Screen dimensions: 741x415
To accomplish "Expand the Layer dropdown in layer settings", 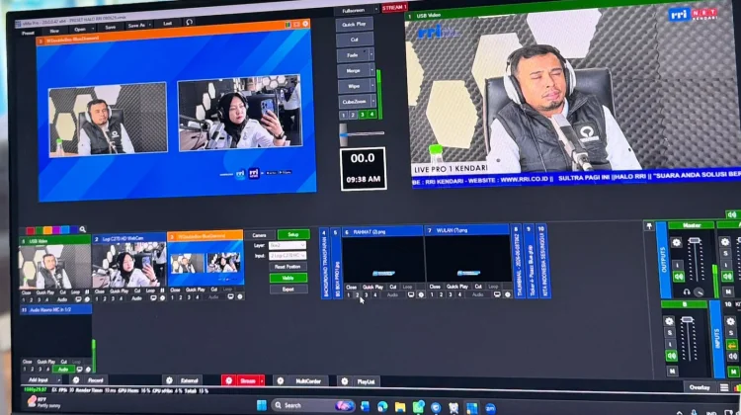I will click(288, 245).
